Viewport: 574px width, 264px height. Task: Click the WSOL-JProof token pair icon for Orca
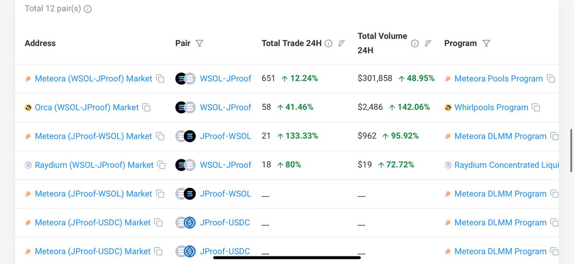pos(185,107)
